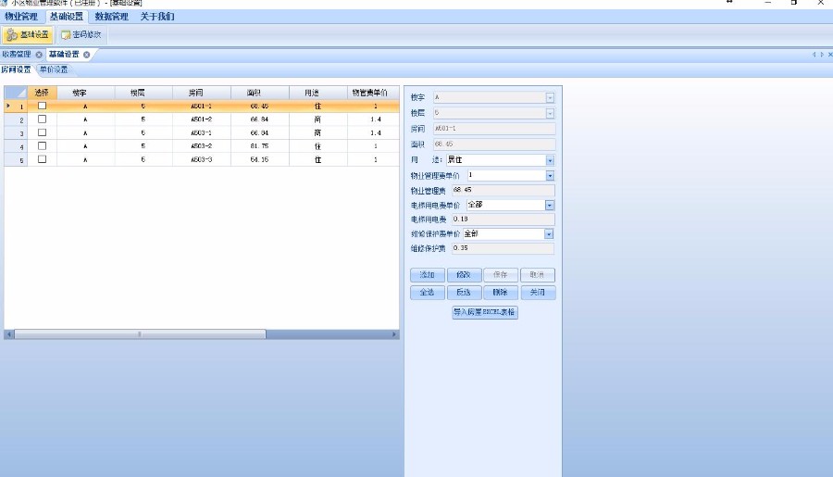Expand the 电梯用电费单价 dropdown

point(549,206)
